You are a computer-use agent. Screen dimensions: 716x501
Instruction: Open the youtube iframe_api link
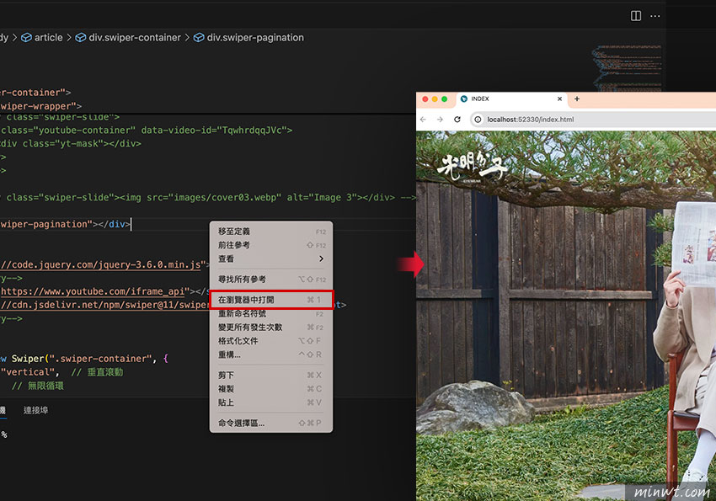[x=92, y=291]
